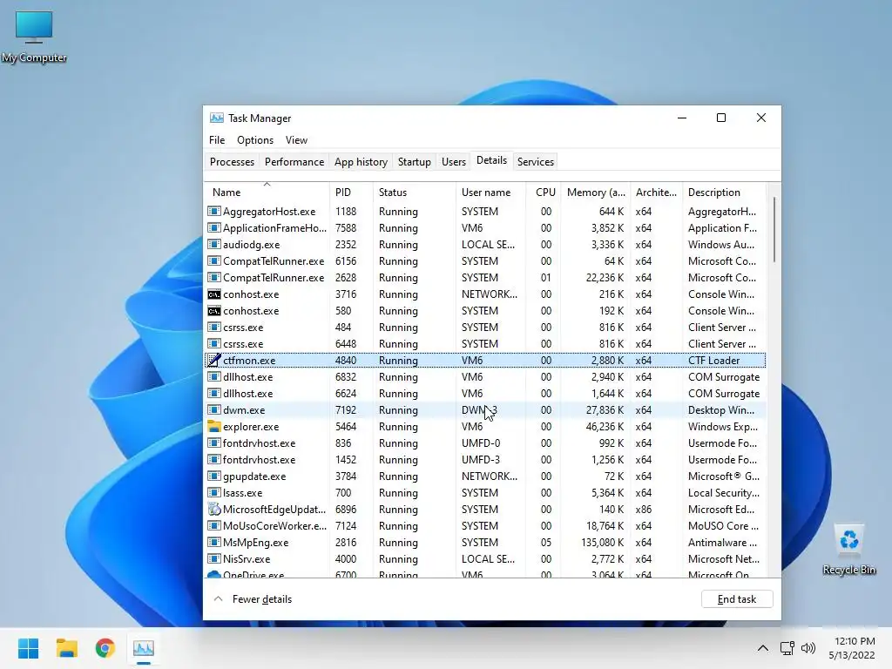Click the console icon of conhost.exe PID 3716
The height and width of the screenshot is (669, 892).
coord(214,294)
